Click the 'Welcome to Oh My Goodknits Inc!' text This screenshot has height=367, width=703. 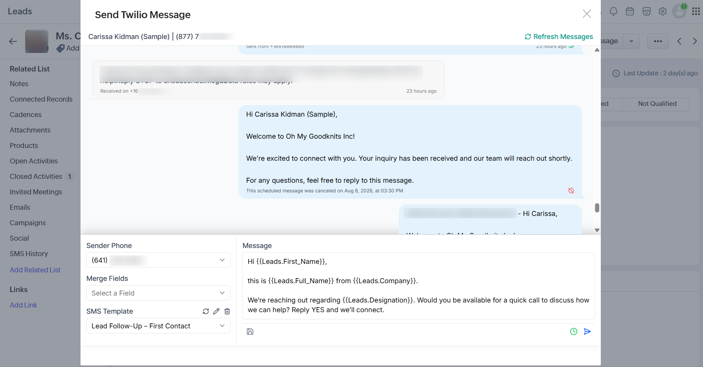click(x=300, y=136)
